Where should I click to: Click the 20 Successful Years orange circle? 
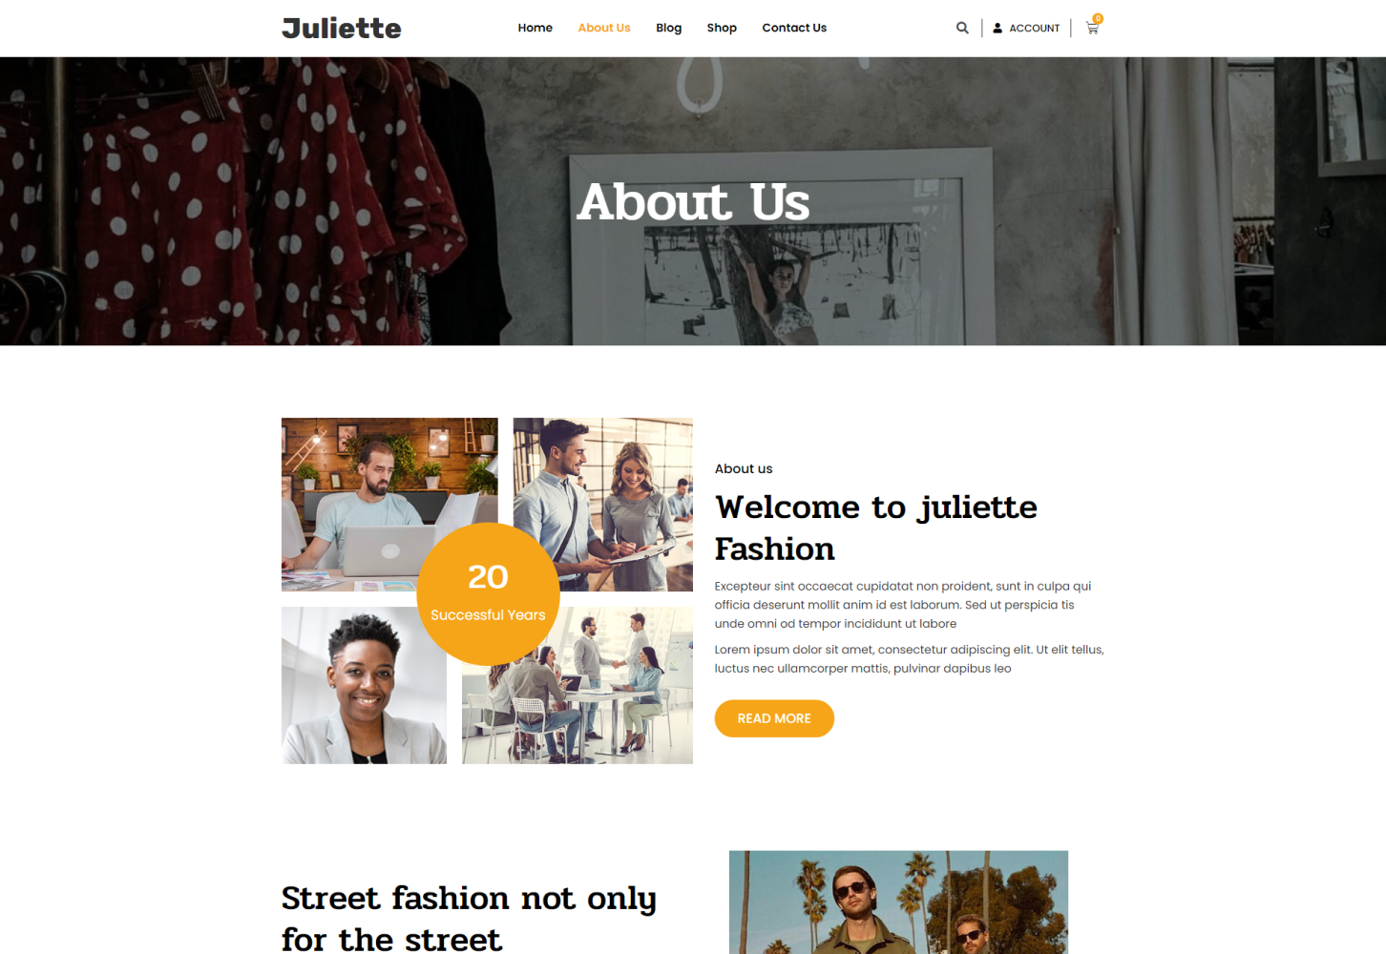(488, 593)
